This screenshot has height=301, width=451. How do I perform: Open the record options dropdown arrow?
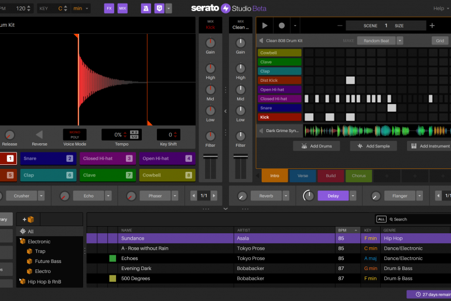tap(295, 26)
